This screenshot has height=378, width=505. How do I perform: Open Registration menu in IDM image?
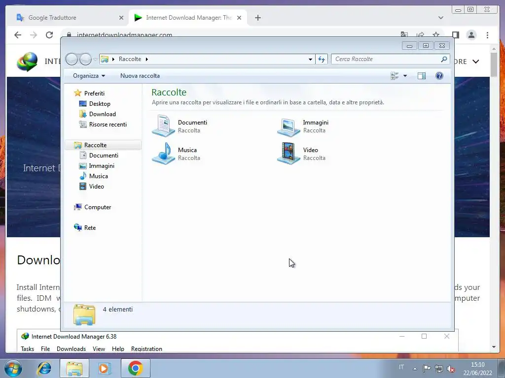146,349
